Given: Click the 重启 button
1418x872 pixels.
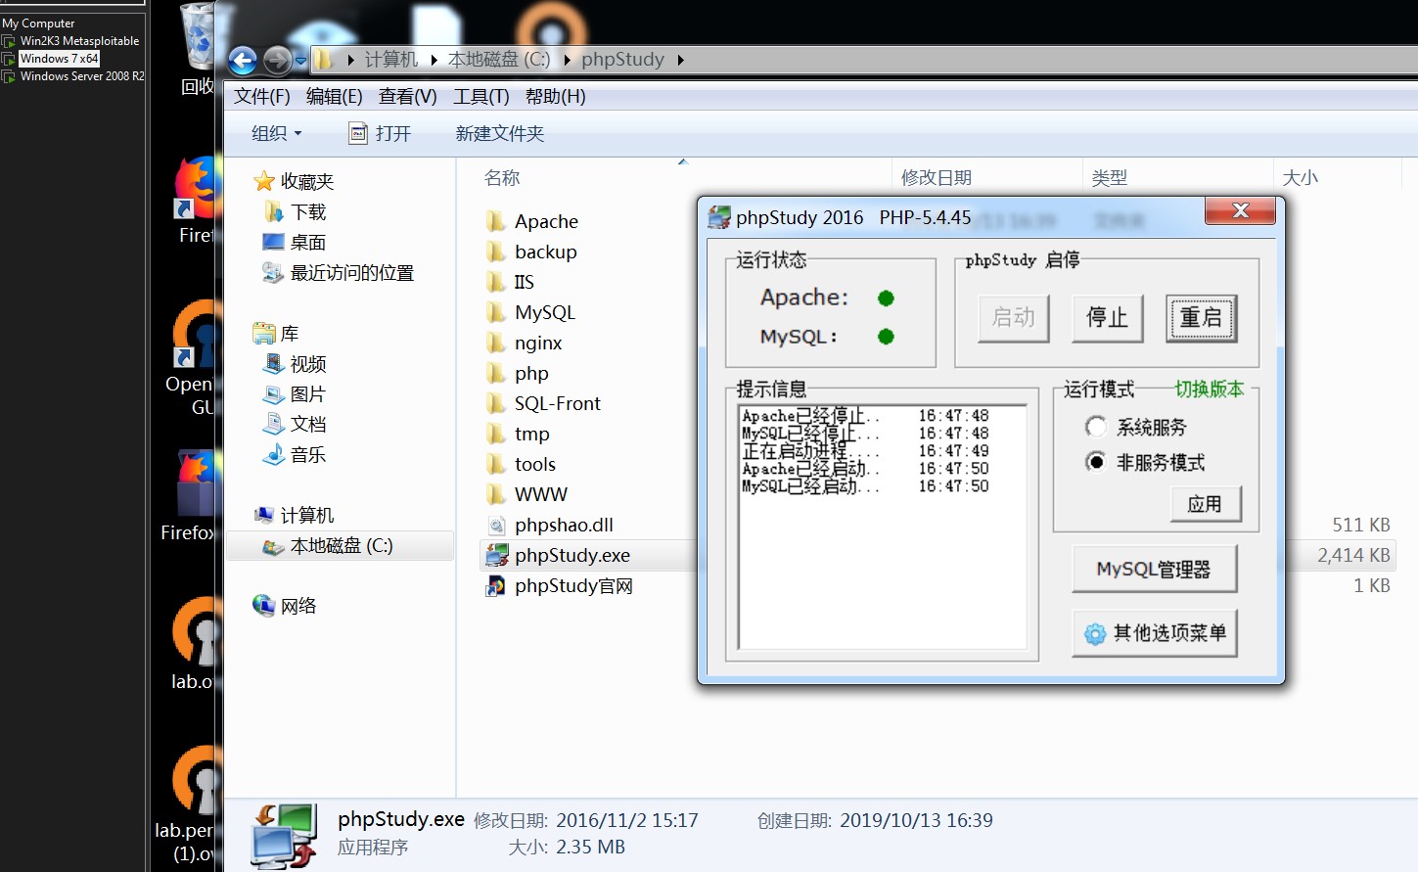Looking at the screenshot, I should pyautogui.click(x=1201, y=318).
